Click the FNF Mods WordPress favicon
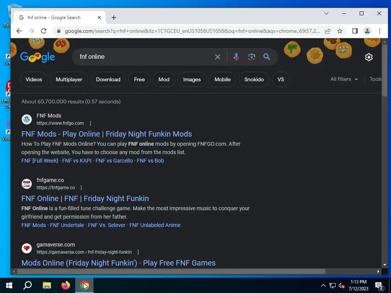The height and width of the screenshot is (293, 391). [x=27, y=119]
